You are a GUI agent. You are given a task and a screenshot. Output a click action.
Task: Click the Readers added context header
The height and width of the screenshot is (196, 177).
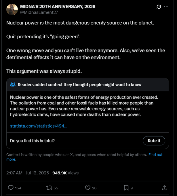point(79,84)
